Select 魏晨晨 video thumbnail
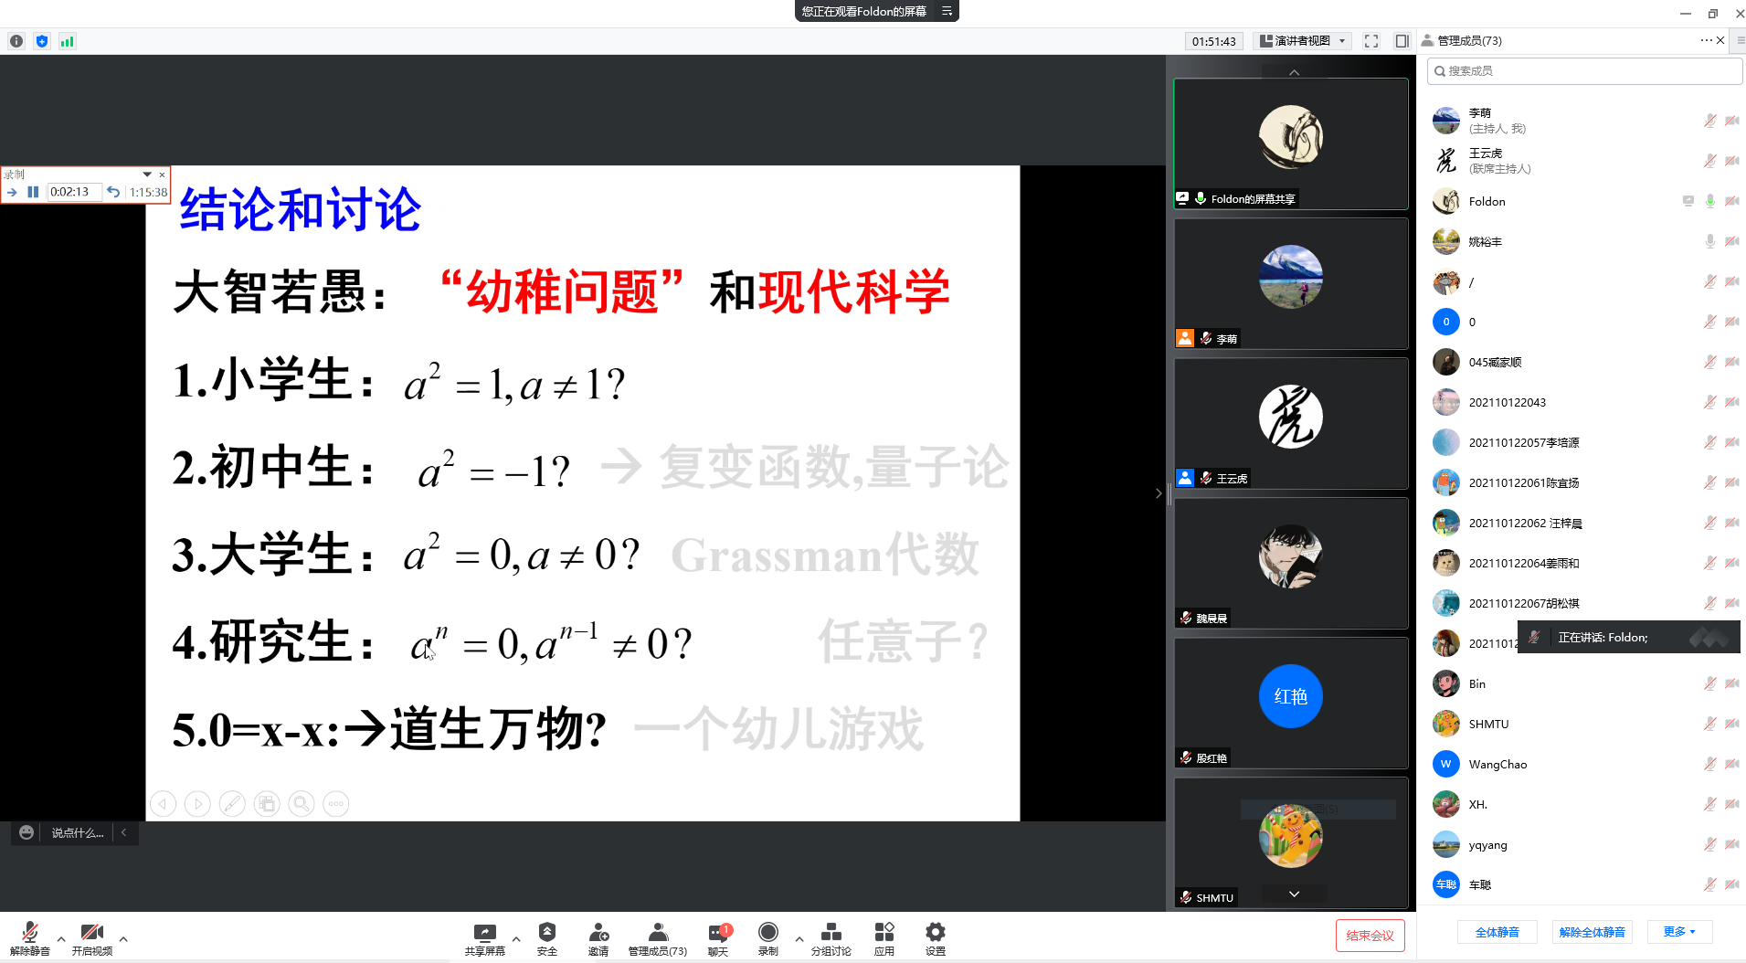The image size is (1746, 963). click(x=1291, y=563)
